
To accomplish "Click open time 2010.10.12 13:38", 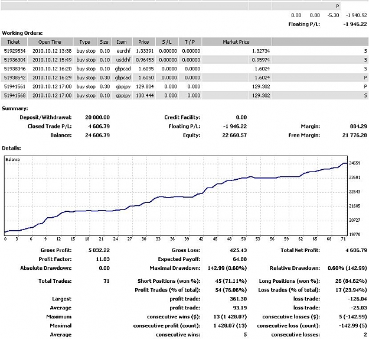I will pyautogui.click(x=52, y=51).
